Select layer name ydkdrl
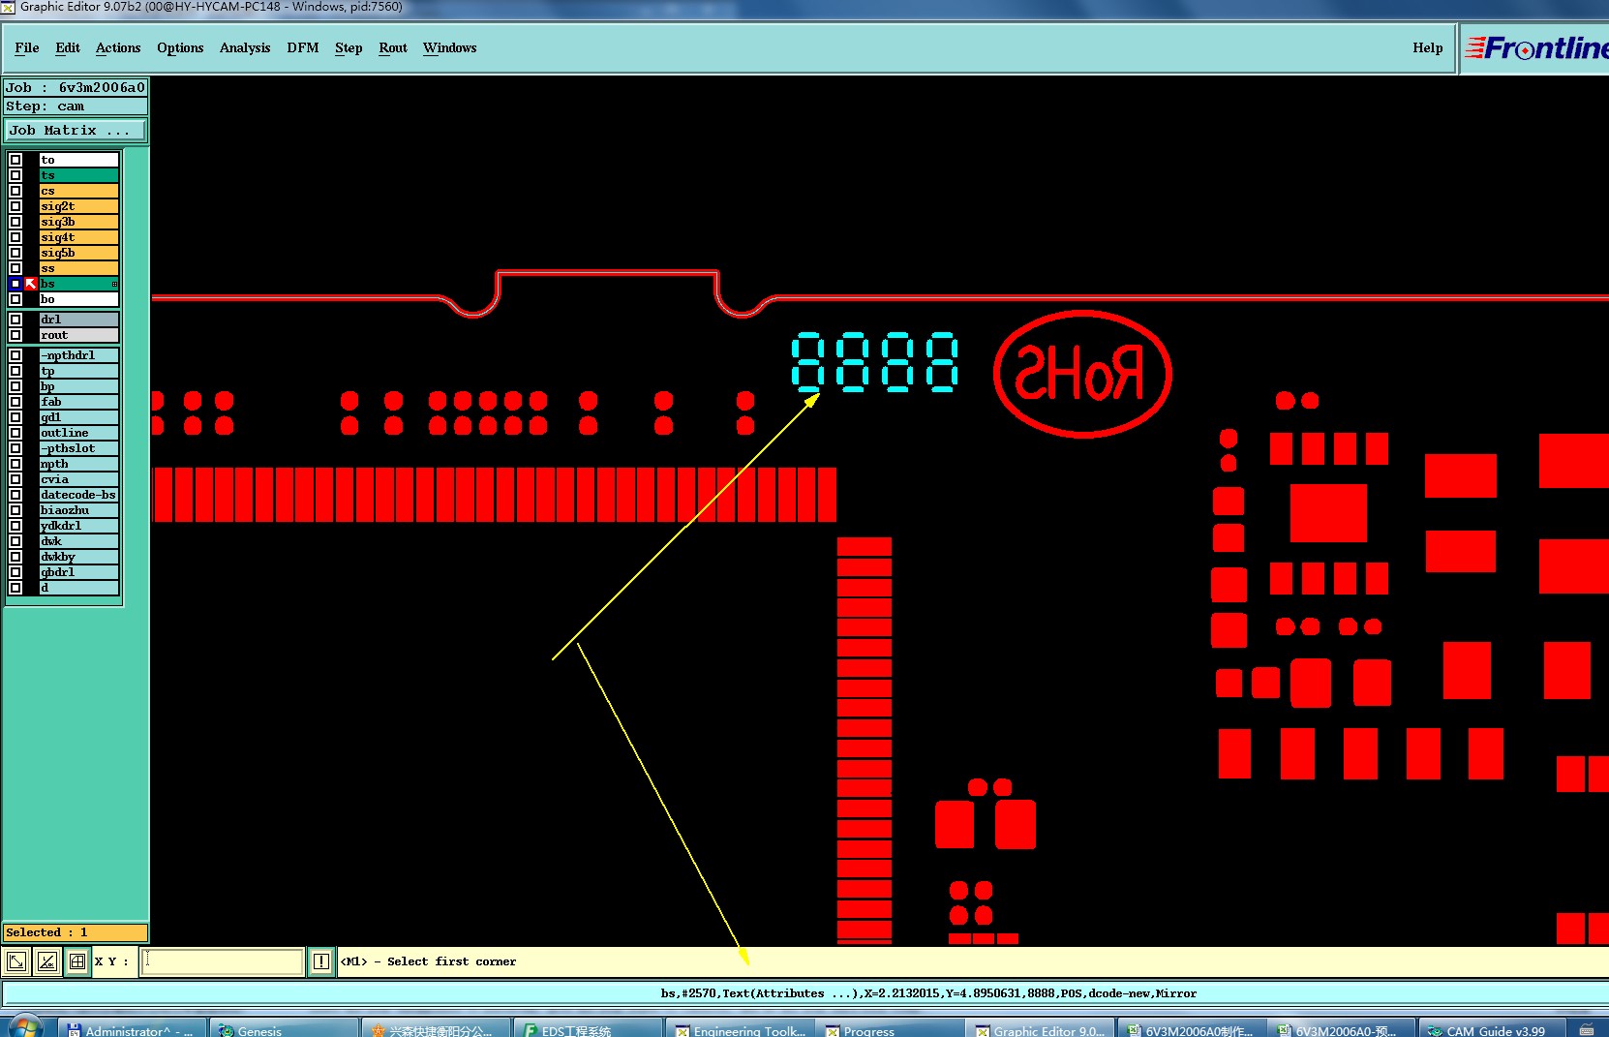The width and height of the screenshot is (1609, 1037). [78, 526]
